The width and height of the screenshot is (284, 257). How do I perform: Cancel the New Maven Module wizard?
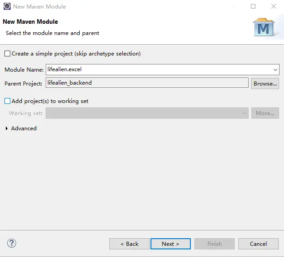tap(258, 244)
